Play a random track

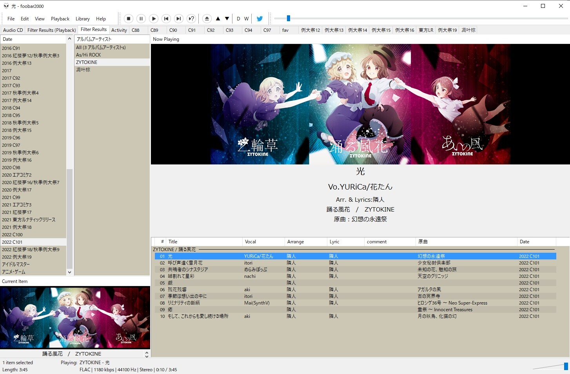coord(191,18)
